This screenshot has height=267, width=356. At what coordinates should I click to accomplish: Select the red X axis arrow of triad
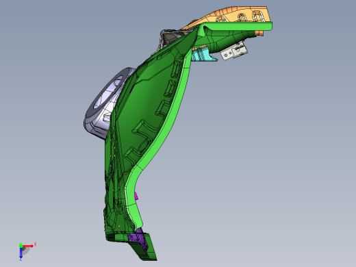click(28, 246)
